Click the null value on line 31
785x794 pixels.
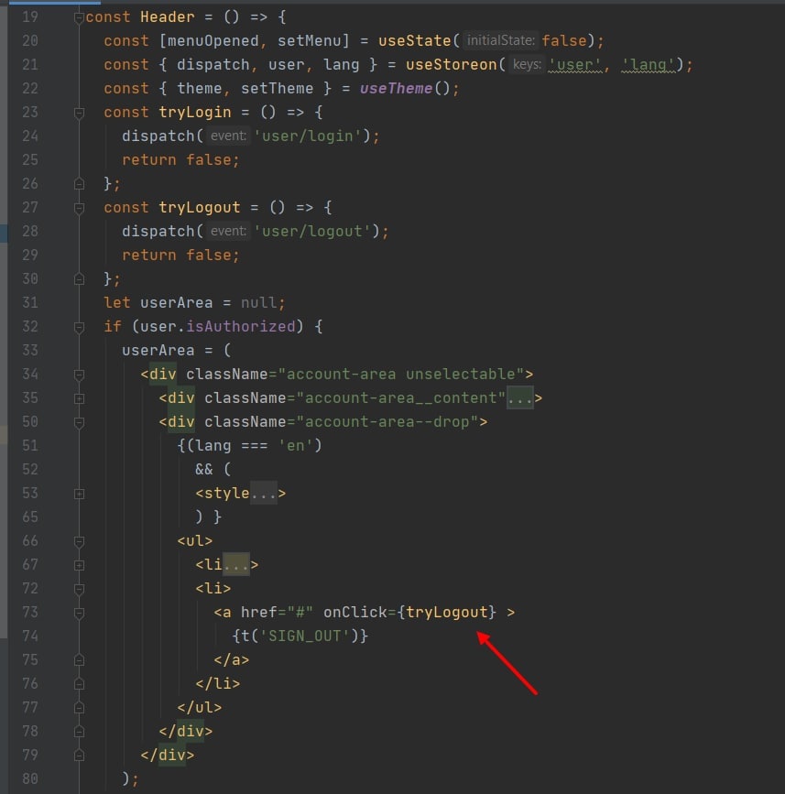coord(259,303)
